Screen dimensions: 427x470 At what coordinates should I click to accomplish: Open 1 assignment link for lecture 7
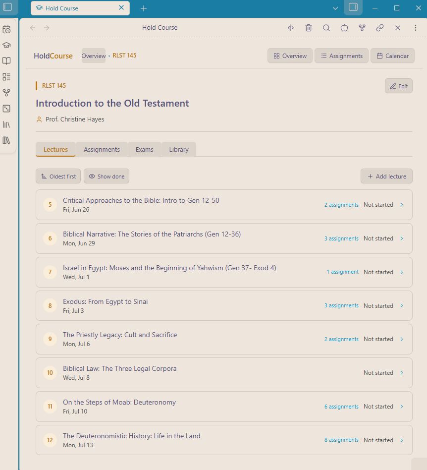pos(343,272)
